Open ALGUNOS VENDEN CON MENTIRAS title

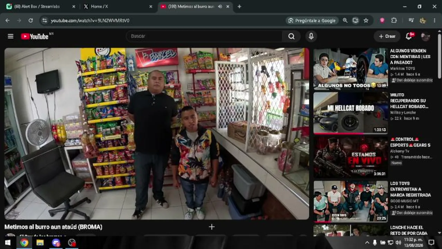(411, 56)
